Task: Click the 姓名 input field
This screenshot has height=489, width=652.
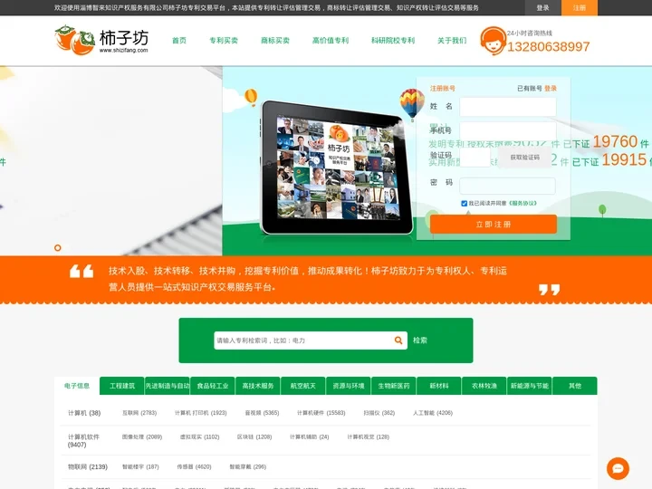Action: click(x=508, y=107)
